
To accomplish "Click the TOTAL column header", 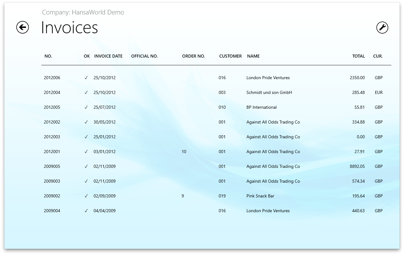I will tap(358, 56).
